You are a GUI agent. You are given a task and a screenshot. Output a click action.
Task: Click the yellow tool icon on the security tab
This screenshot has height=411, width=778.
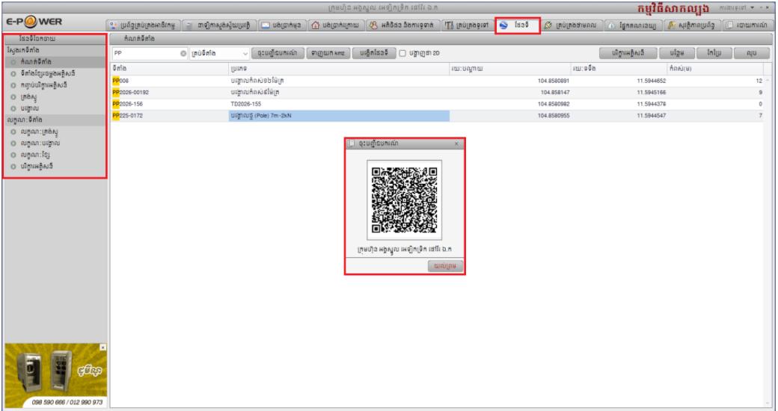click(x=671, y=25)
